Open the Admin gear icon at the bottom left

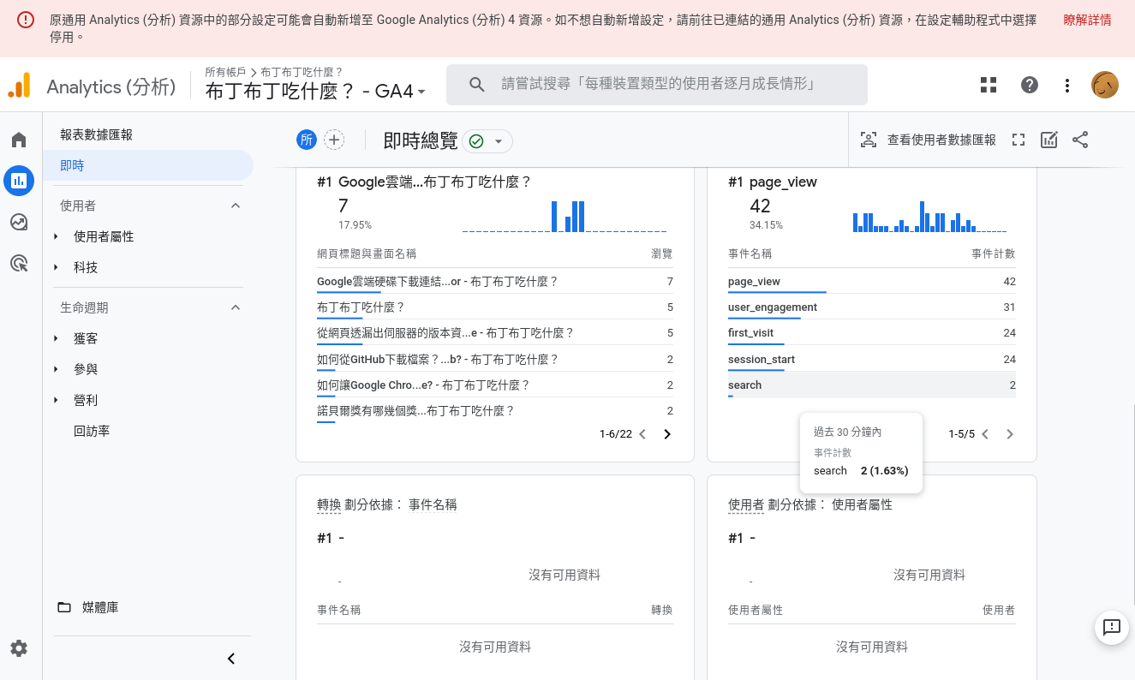click(19, 648)
